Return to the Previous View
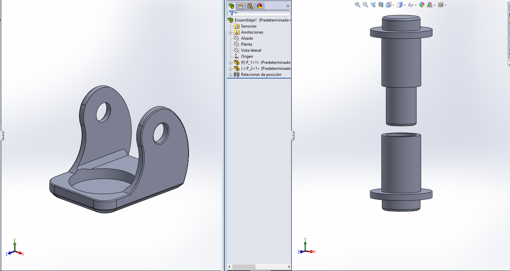Screen dimensions: 510x271 point(373,5)
